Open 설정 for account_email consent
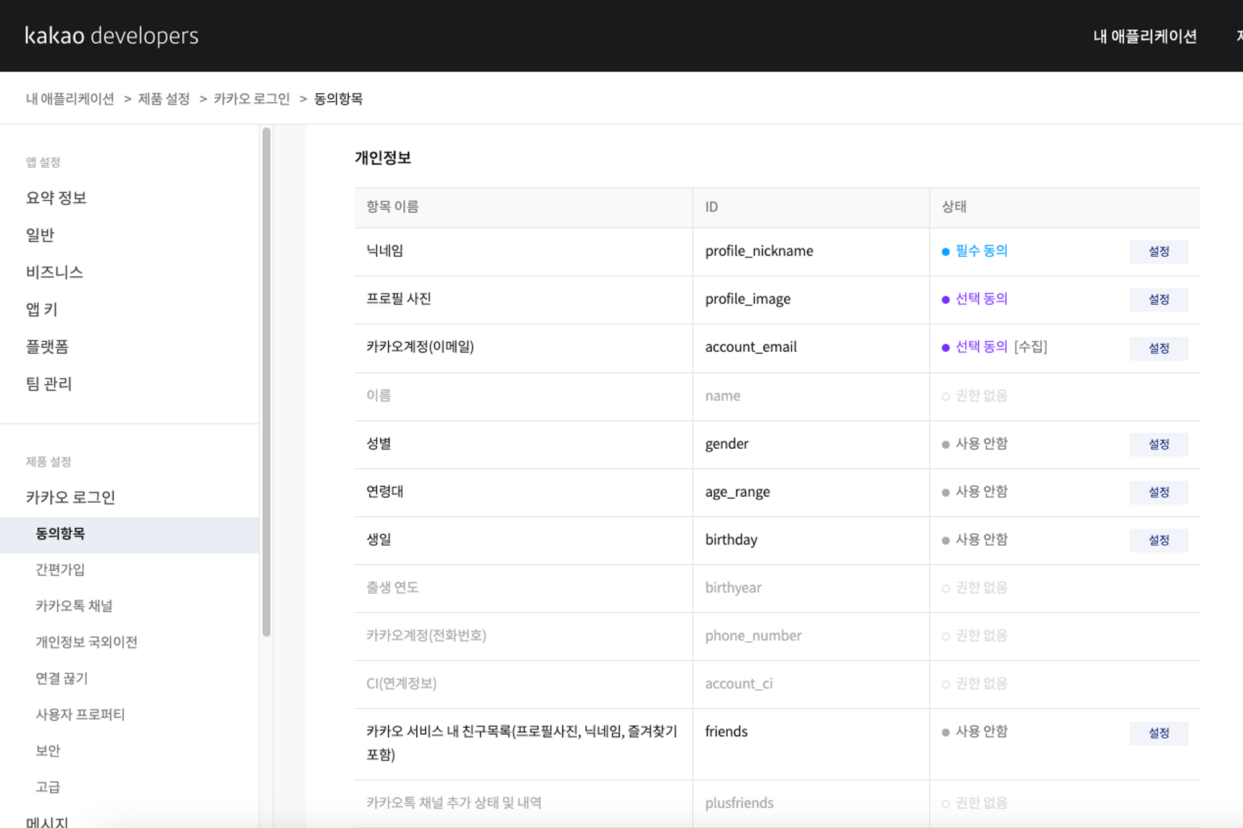The image size is (1243, 828). (x=1158, y=348)
